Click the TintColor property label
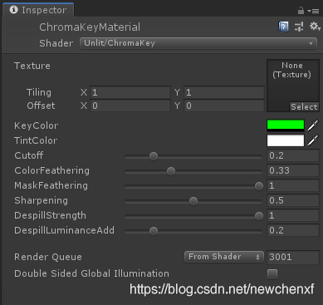 coord(36,140)
